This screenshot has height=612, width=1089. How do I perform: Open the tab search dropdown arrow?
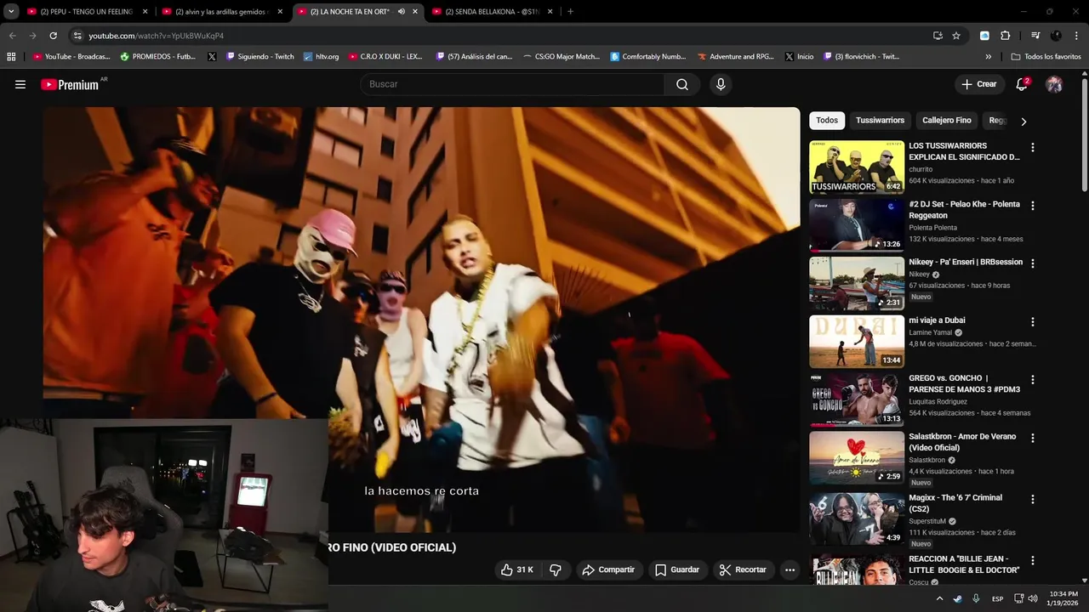click(x=11, y=11)
